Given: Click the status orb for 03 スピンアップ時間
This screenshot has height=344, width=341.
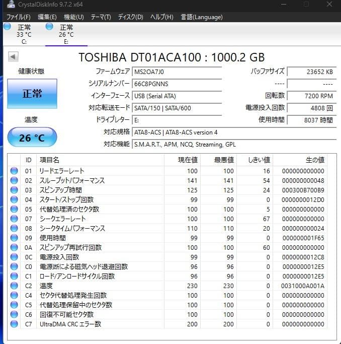Looking at the screenshot, I should (14, 190).
